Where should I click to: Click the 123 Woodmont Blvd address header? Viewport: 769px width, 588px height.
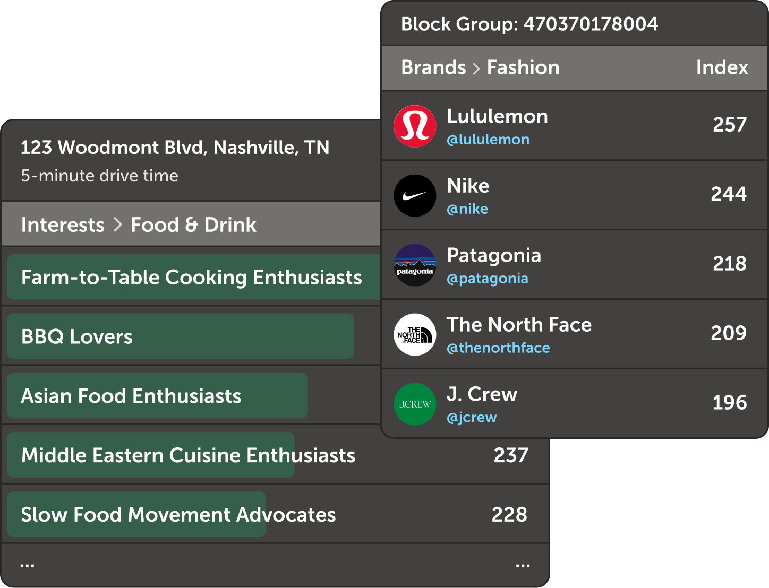pos(175,148)
